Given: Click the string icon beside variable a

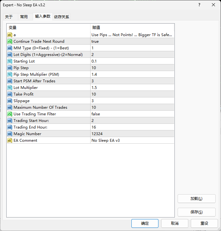Looking at the screenshot, I should point(10,35).
